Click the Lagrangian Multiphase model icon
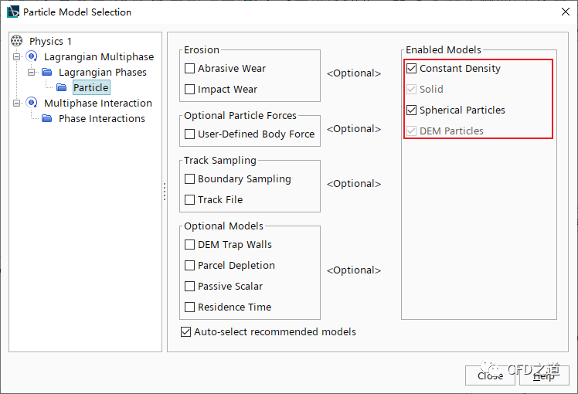578x394 pixels. tap(32, 56)
